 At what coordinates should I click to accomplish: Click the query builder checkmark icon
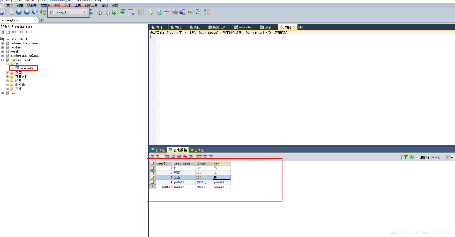click(x=151, y=12)
